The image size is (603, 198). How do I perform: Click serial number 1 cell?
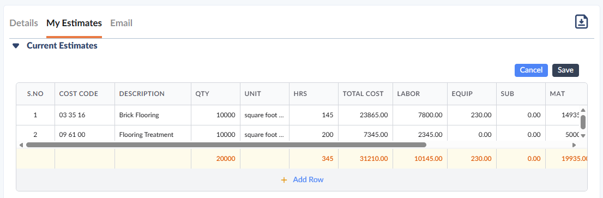35,115
